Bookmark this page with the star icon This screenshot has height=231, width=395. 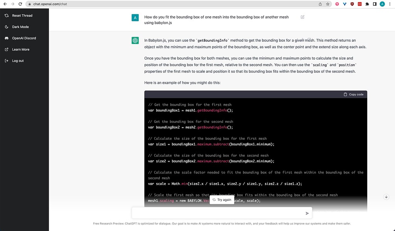pyautogui.click(x=327, y=4)
